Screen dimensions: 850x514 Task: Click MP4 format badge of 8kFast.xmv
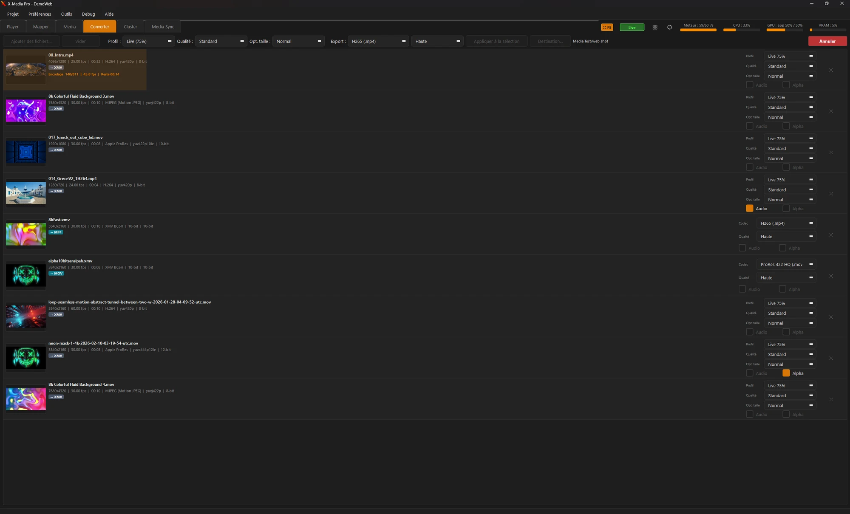[x=56, y=232]
